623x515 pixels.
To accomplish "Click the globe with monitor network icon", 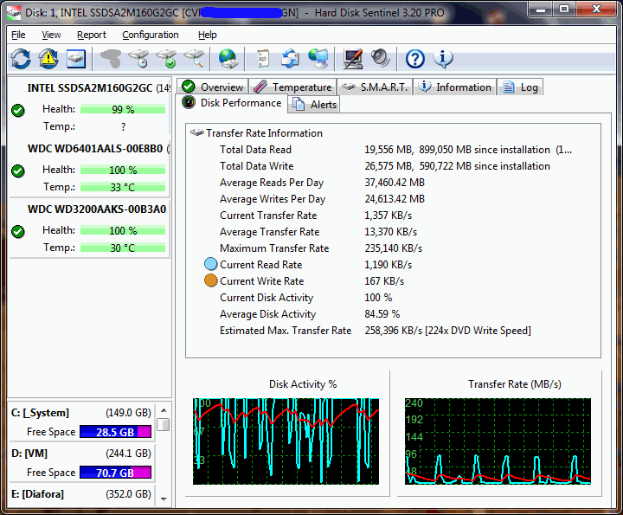I will (318, 59).
